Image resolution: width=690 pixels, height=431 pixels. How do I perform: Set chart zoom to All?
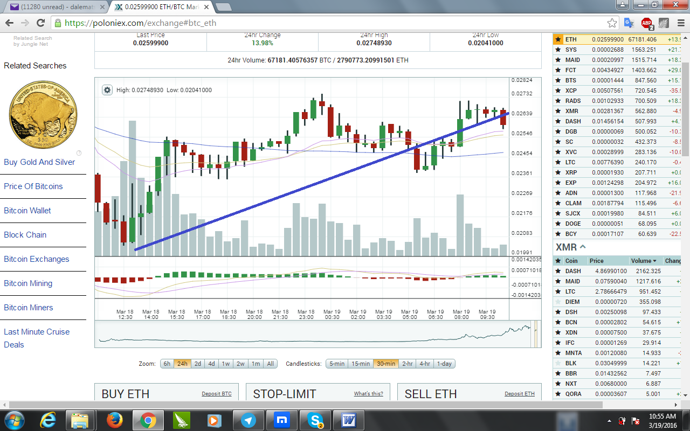(271, 364)
